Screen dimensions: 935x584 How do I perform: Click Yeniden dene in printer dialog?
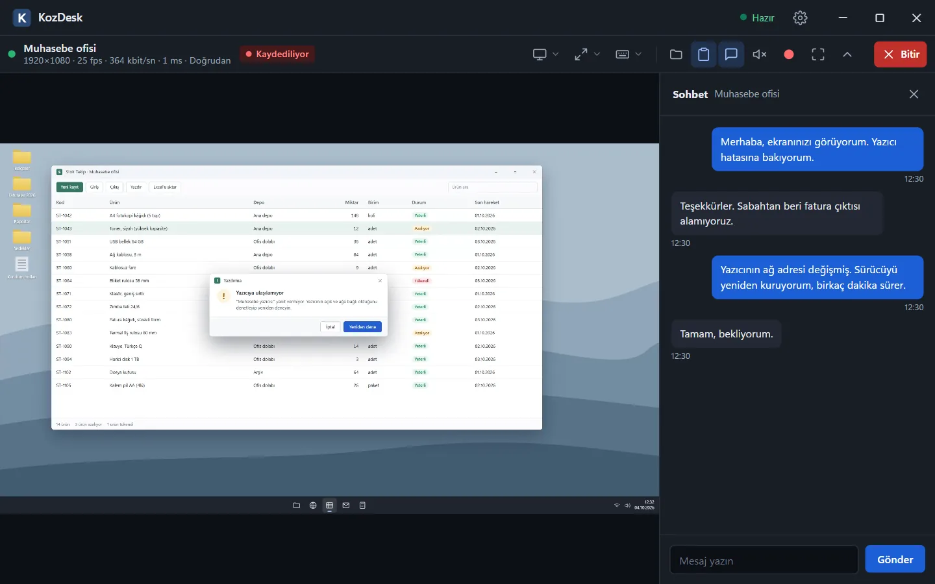[362, 327]
